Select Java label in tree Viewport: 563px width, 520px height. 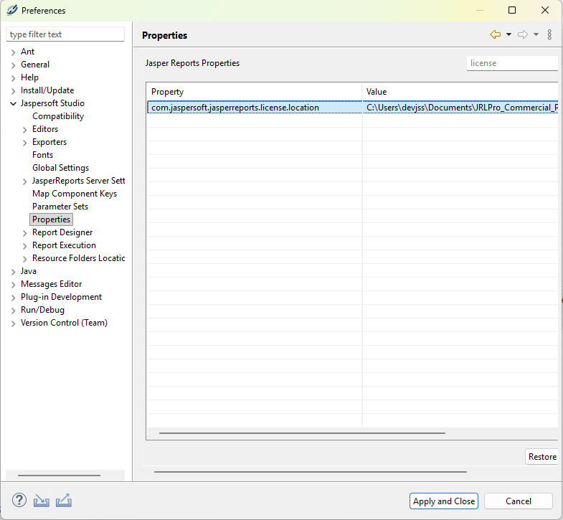[29, 271]
